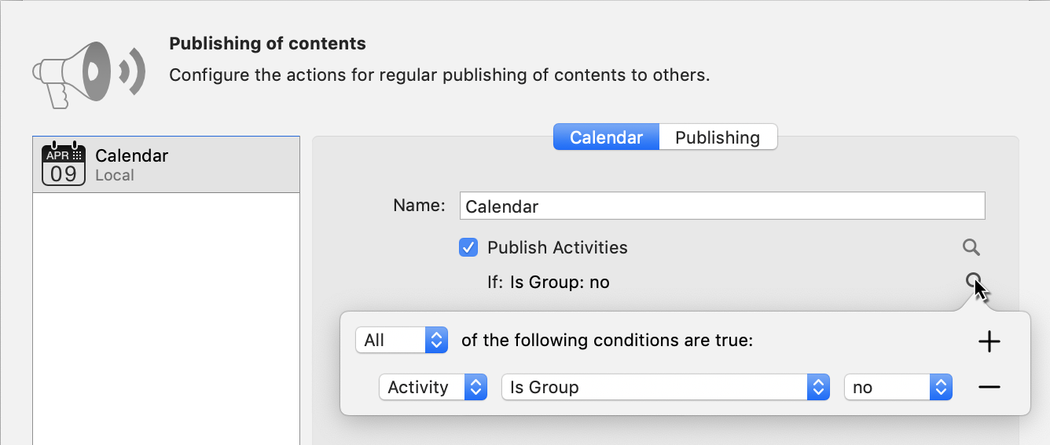Click empty area of the publishing list

tap(166, 314)
